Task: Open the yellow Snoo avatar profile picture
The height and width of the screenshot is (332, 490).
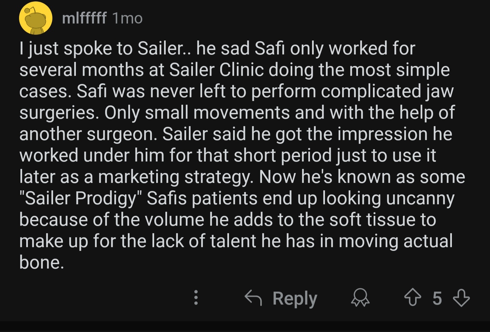Action: click(x=36, y=18)
